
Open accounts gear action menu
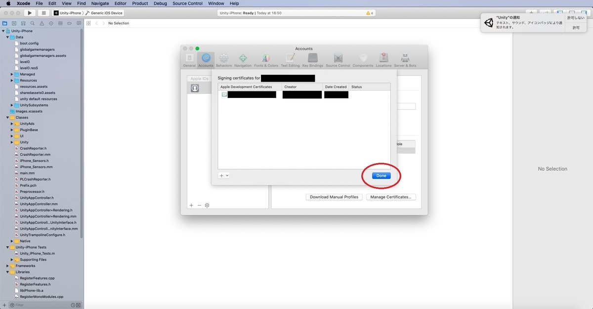[207, 205]
